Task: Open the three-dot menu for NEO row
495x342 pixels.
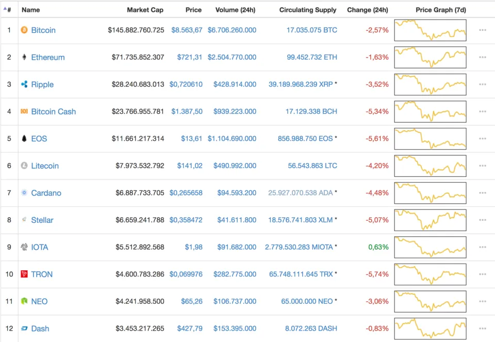Action: 483,301
